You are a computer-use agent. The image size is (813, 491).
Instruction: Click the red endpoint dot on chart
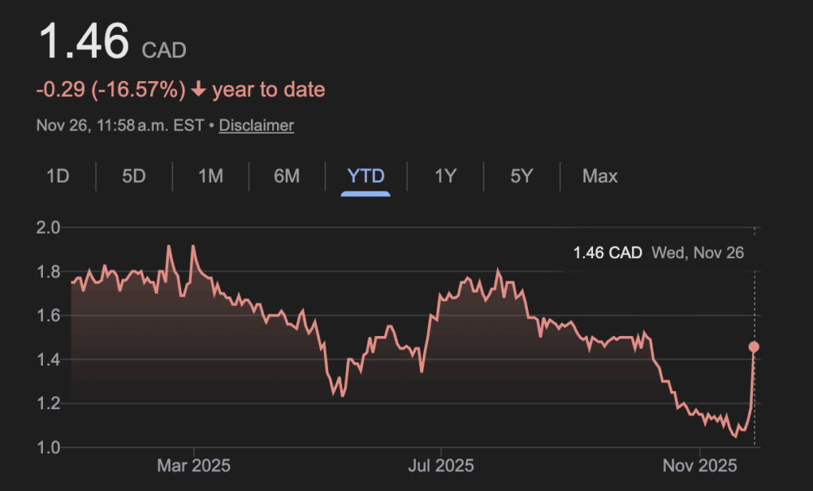[x=753, y=346]
